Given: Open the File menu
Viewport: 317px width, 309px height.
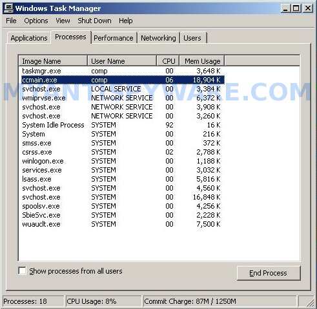Looking at the screenshot, I should point(11,21).
